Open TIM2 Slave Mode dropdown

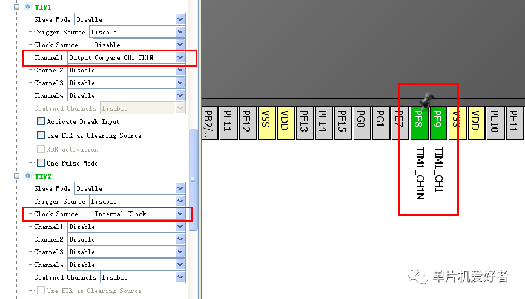(130, 188)
